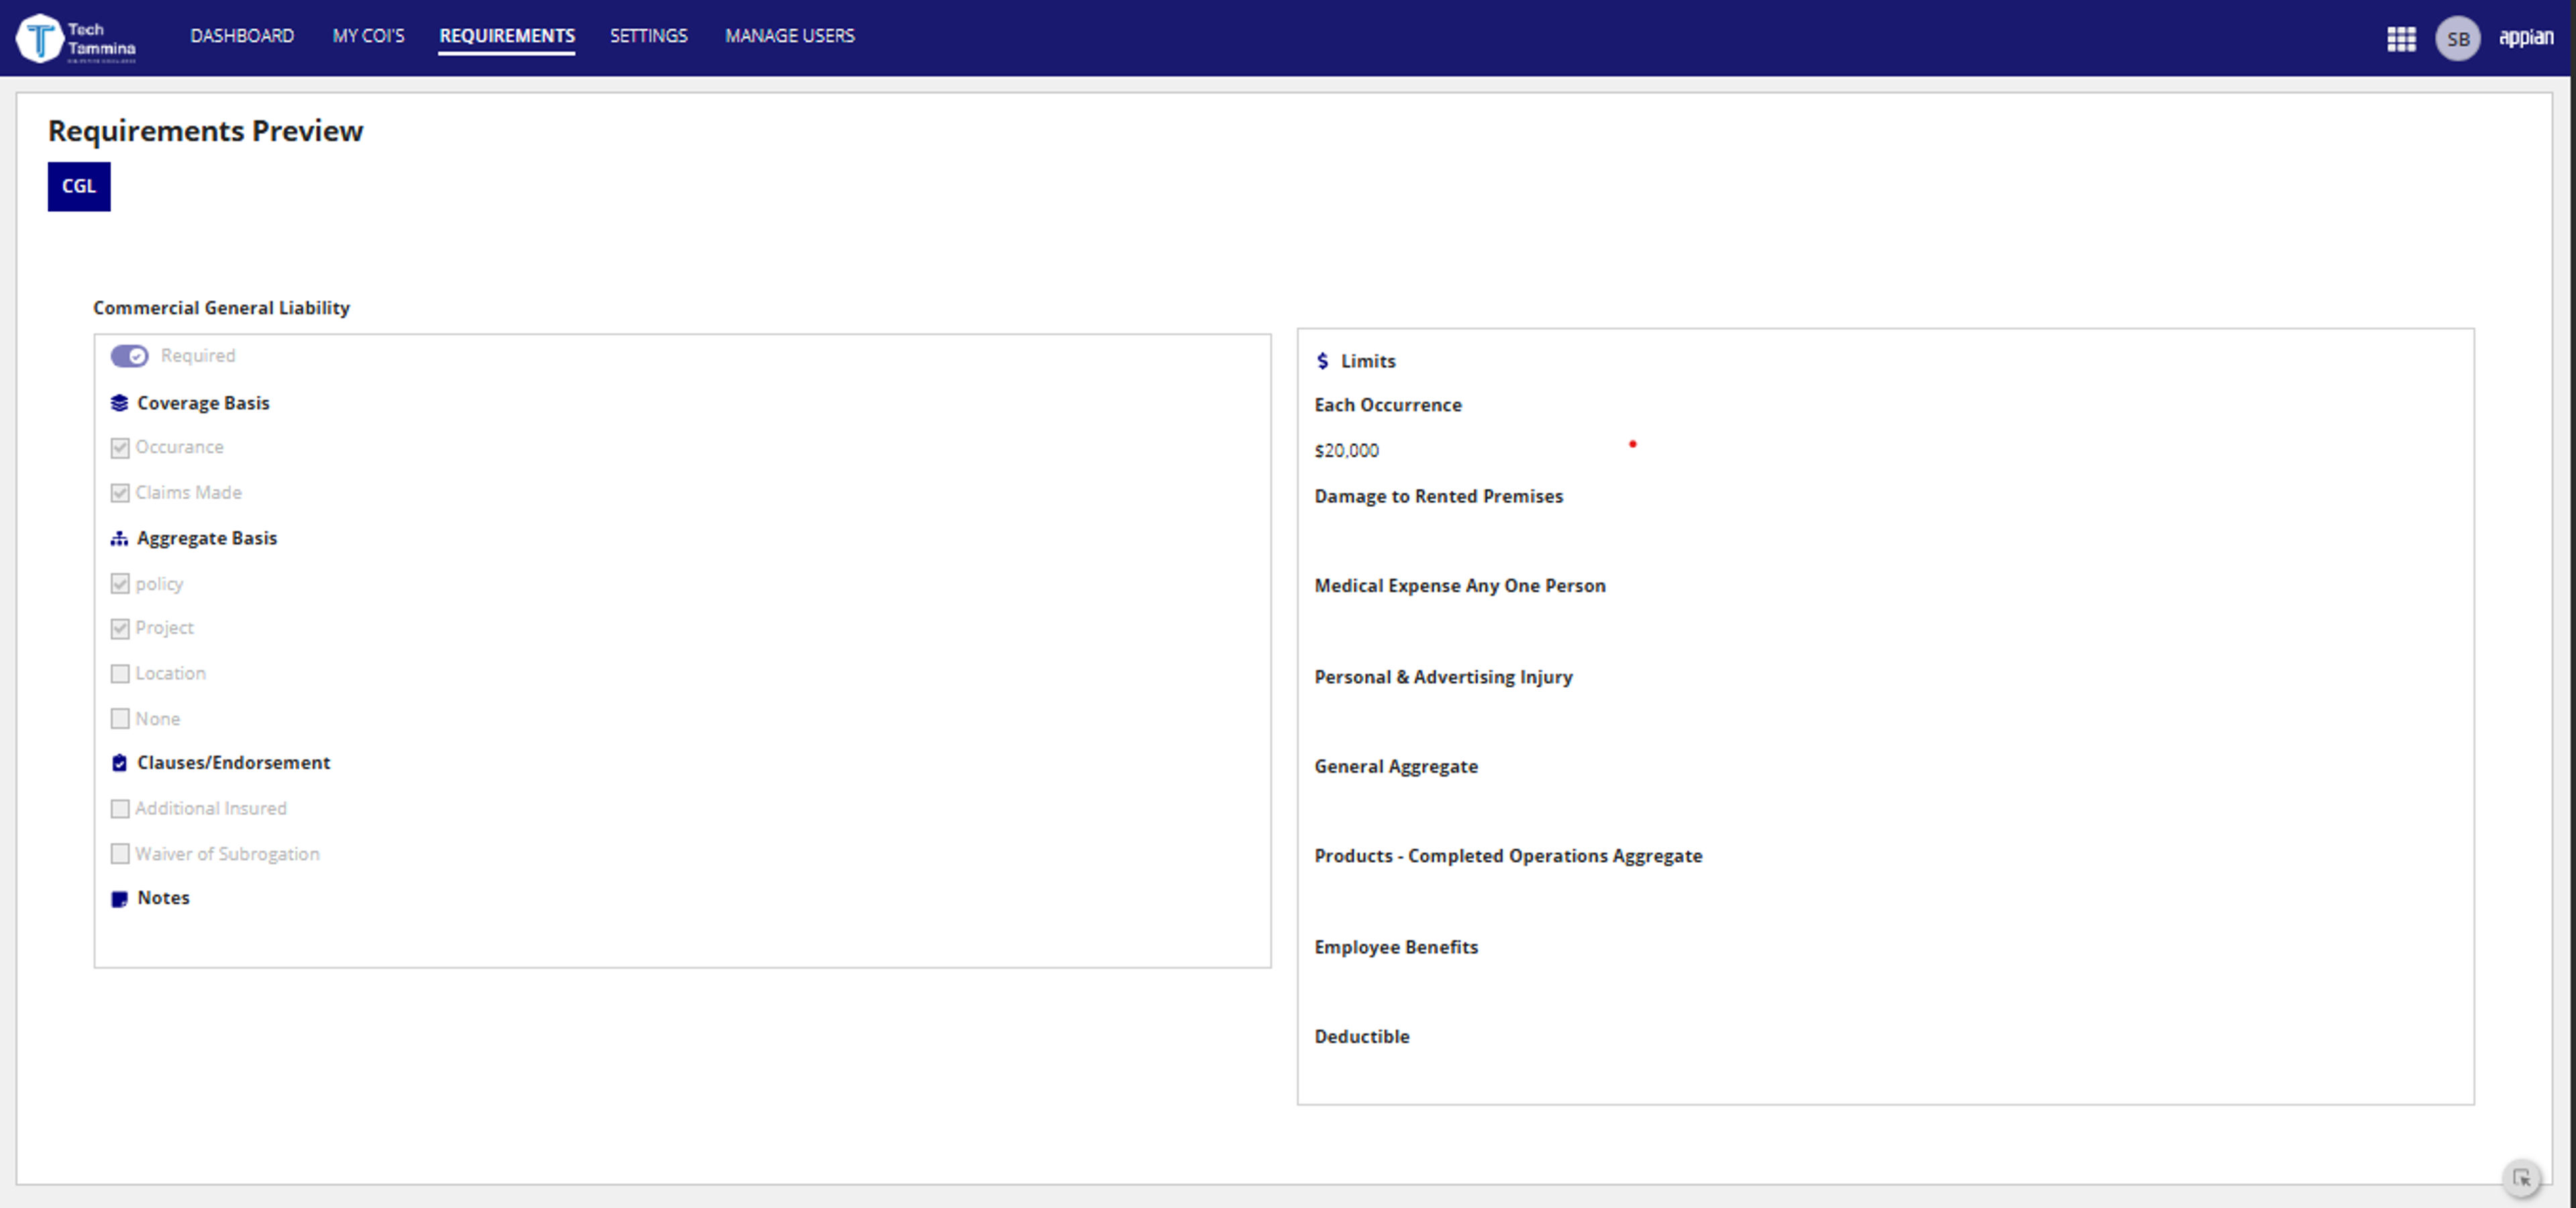Click the Deductible label
This screenshot has width=2576, height=1208.
(x=1361, y=1036)
